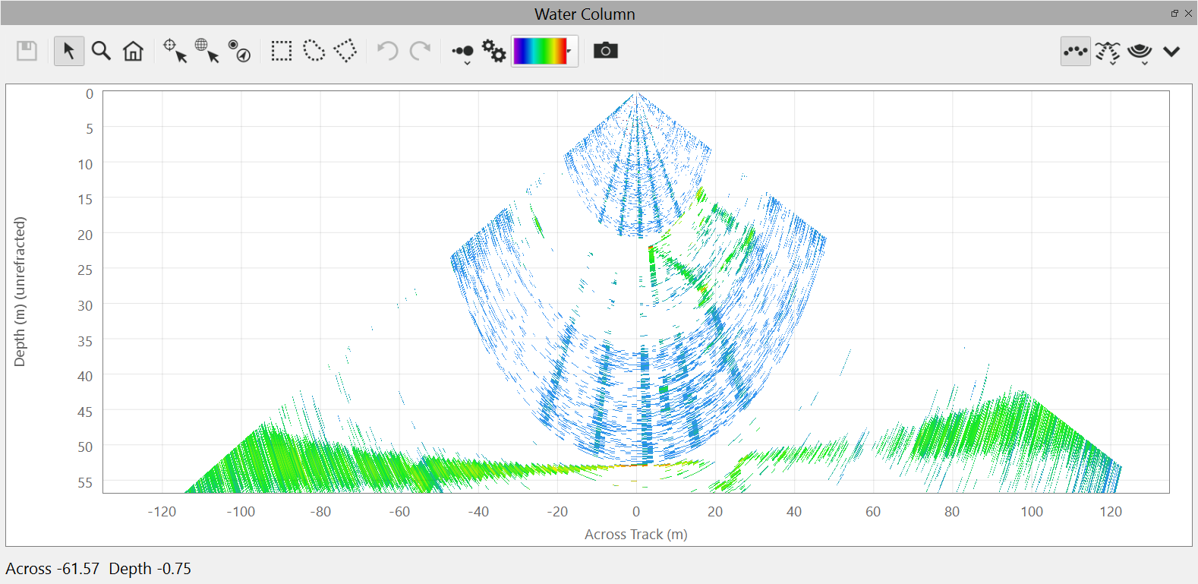This screenshot has height=584, width=1198.
Task: Select the arrow pointer tool
Action: (69, 51)
